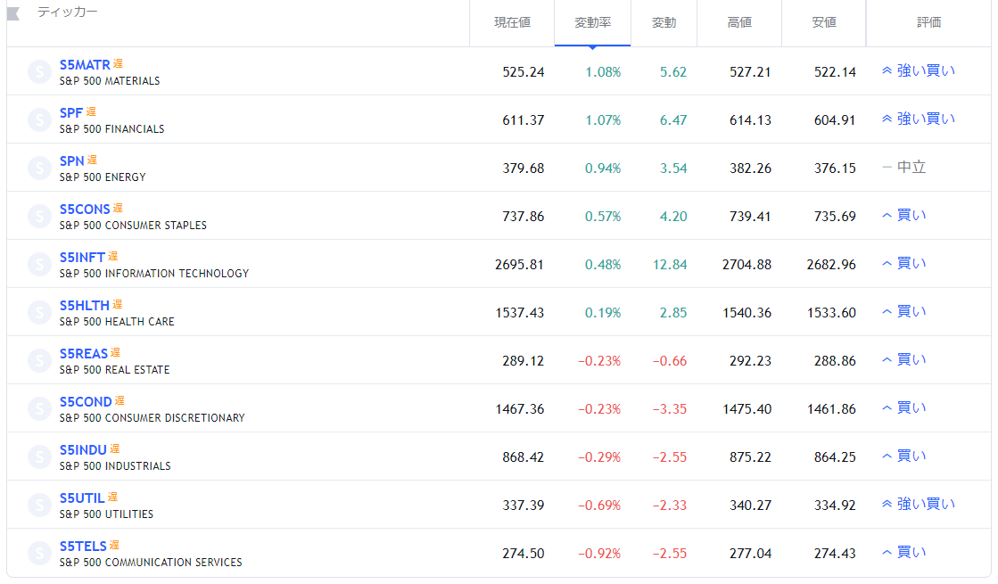
Task: Open the S5COND ticker link
Action: (86, 402)
